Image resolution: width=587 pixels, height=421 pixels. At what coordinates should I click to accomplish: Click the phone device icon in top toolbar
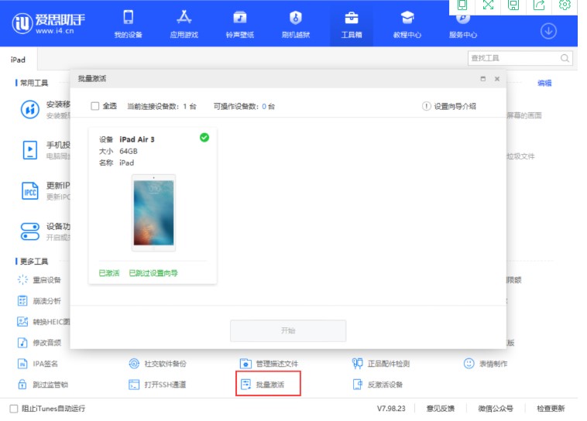pyautogui.click(x=462, y=5)
